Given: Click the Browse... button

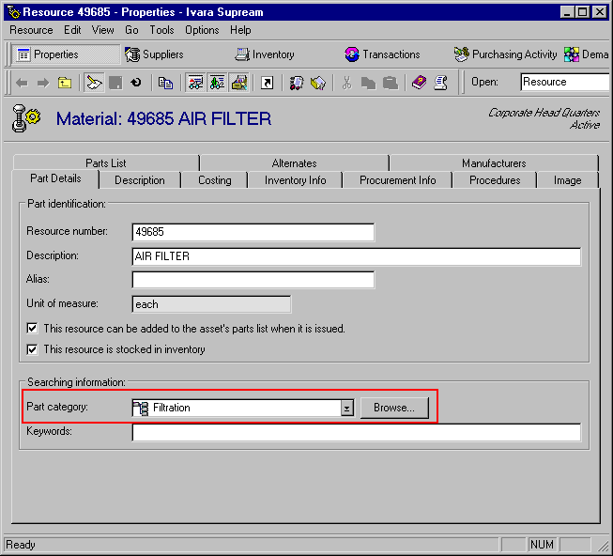Looking at the screenshot, I should 394,408.
